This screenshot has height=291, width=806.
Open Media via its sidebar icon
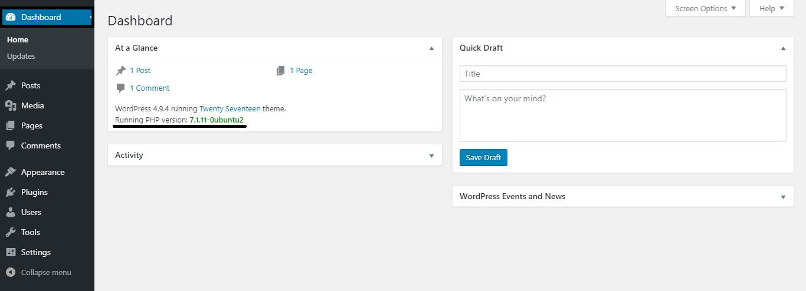(10, 105)
